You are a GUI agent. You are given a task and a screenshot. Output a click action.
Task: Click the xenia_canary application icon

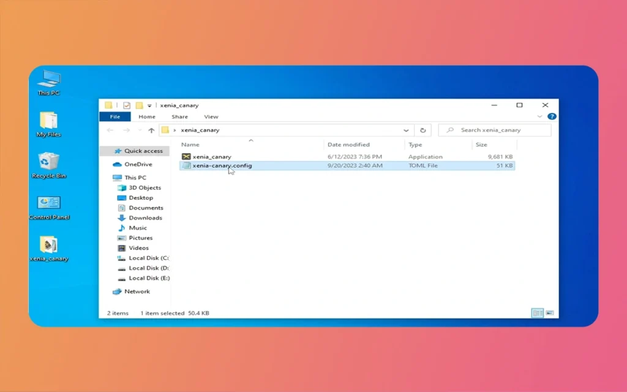click(x=187, y=157)
